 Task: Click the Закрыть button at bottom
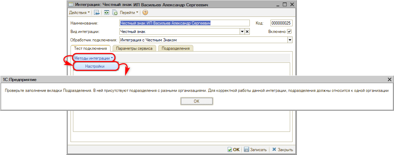pyautogui.click(x=282, y=149)
